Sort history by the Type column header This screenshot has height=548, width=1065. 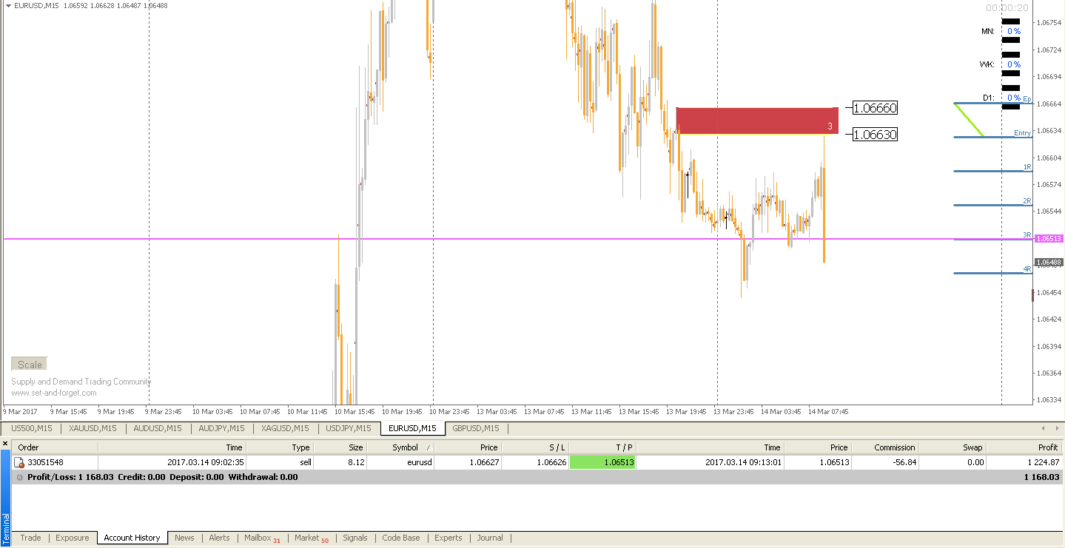[x=280, y=447]
